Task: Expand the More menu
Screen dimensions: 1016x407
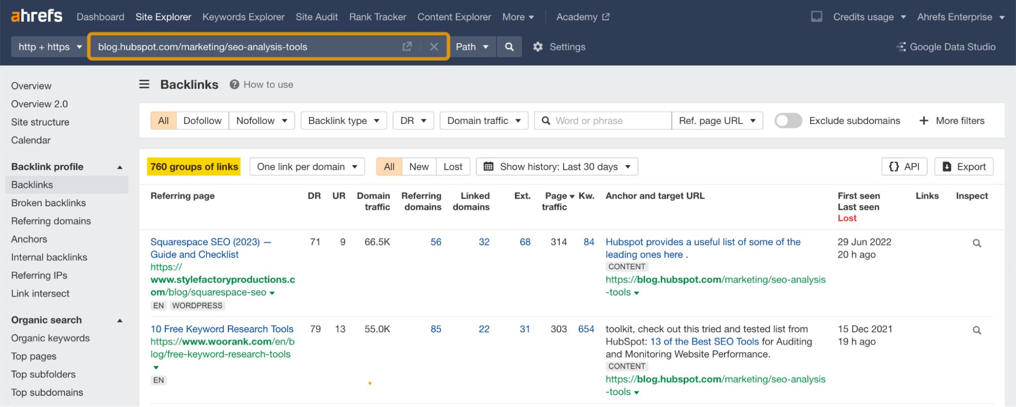Action: click(518, 17)
